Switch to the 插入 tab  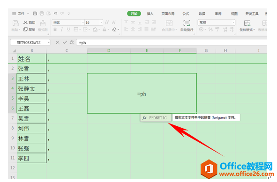[150, 14]
